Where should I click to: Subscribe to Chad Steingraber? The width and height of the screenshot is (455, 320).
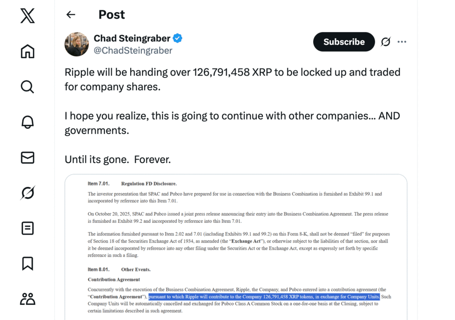pos(344,42)
